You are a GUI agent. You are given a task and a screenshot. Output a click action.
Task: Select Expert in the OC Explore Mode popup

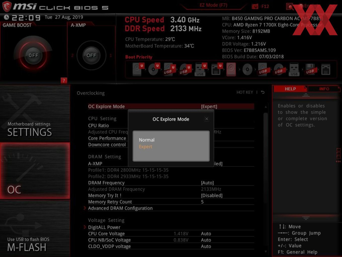click(146, 147)
